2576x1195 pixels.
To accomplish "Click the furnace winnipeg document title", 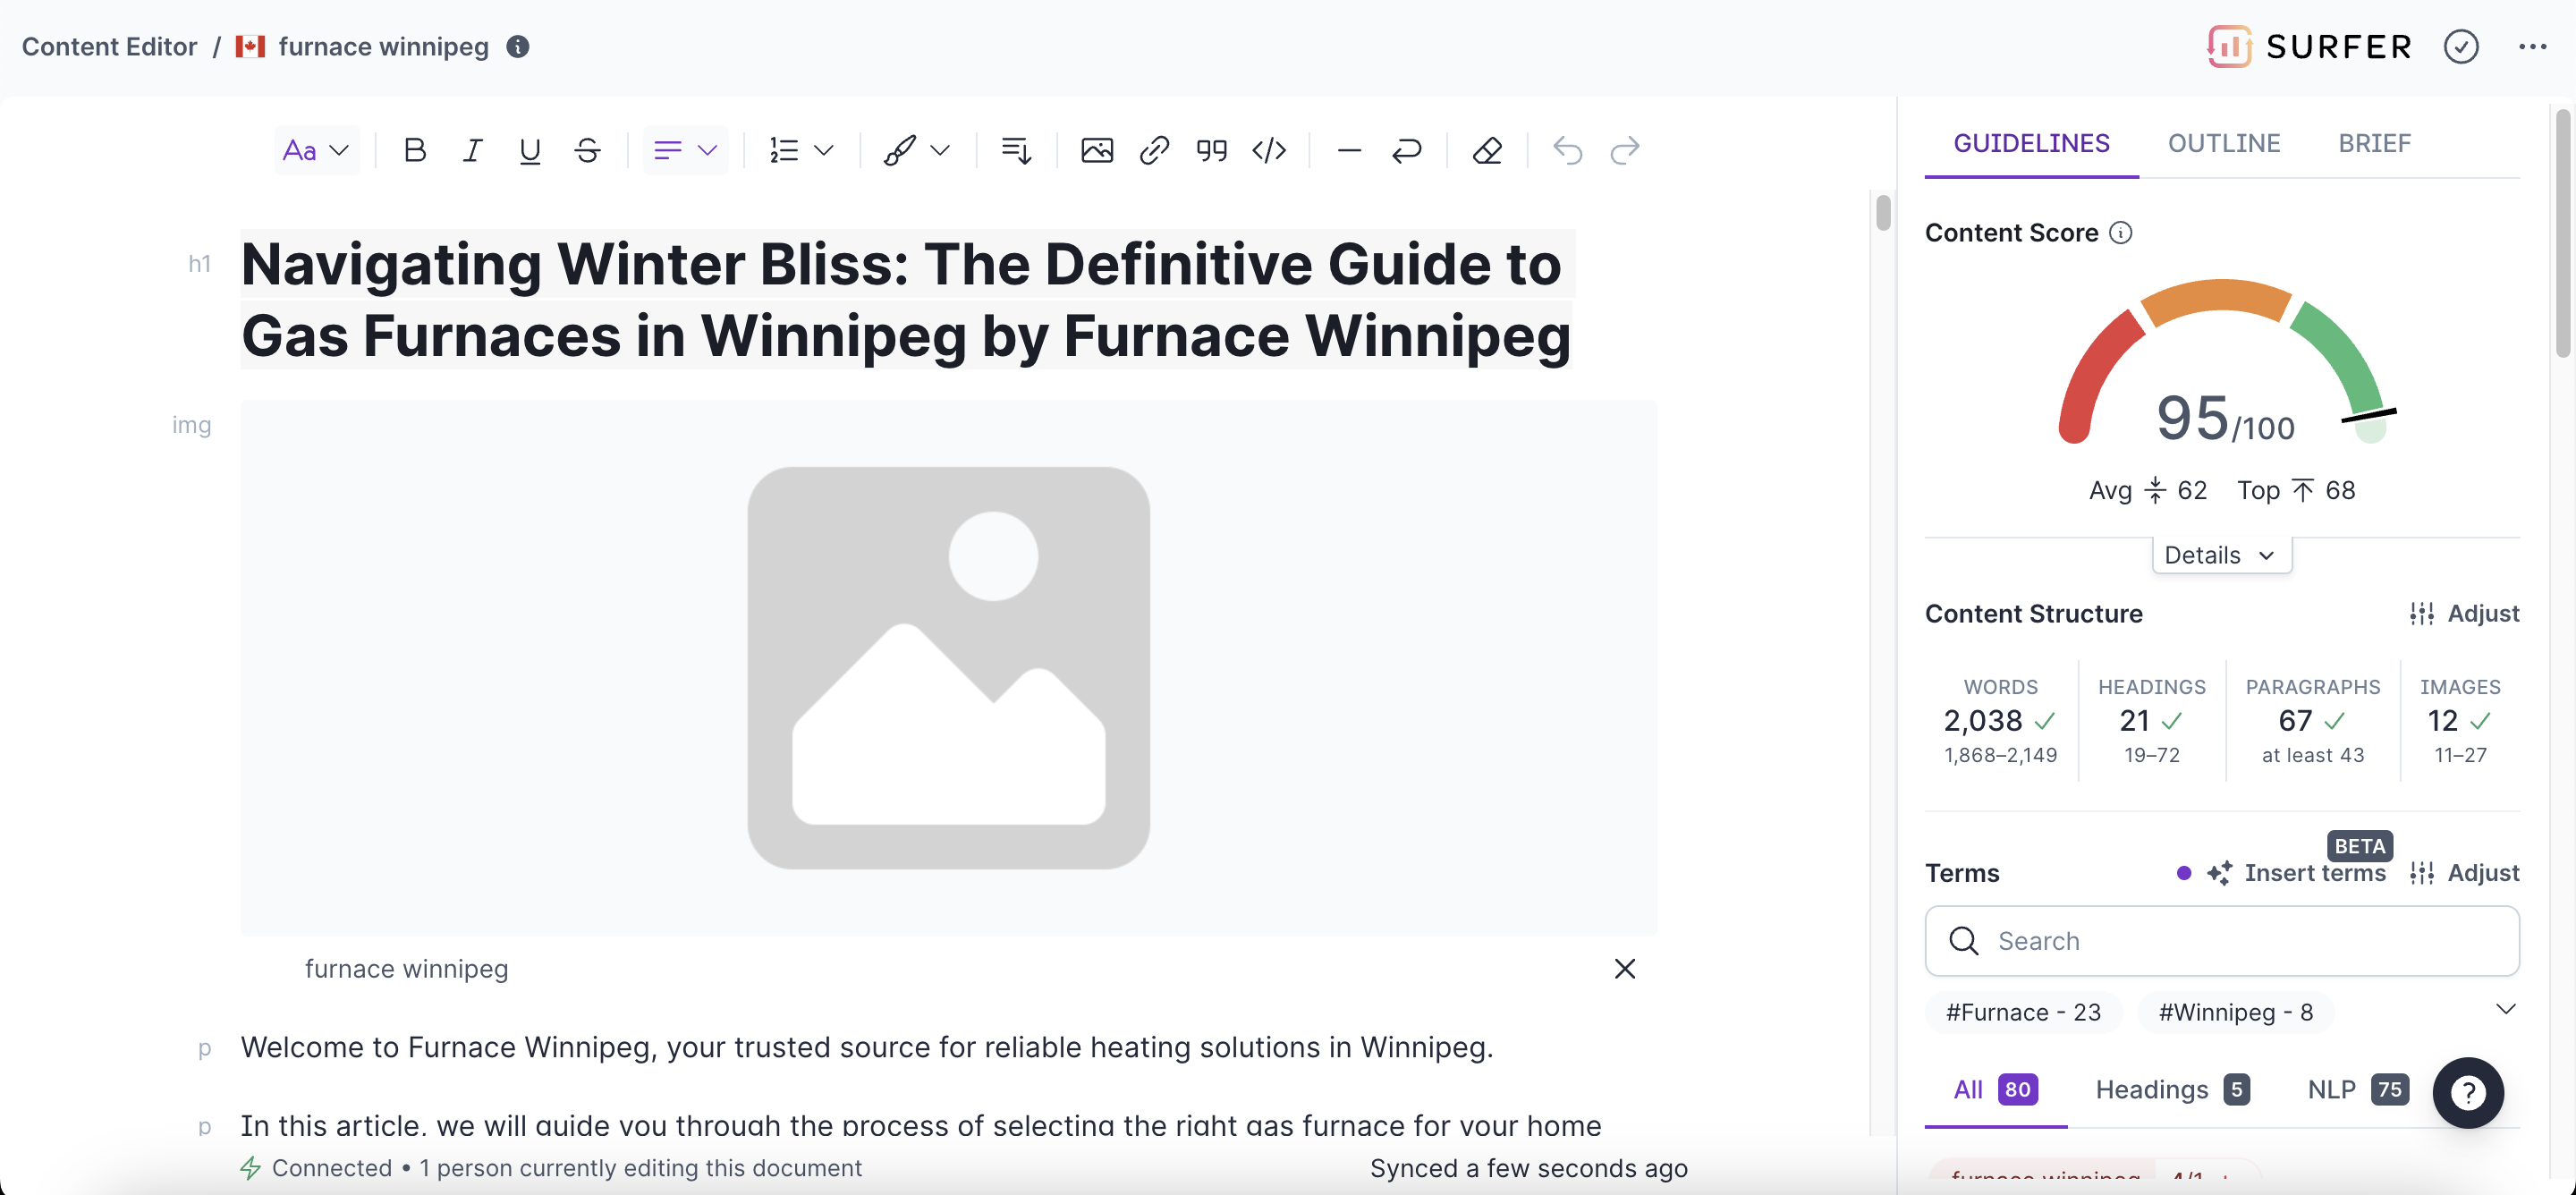I will (383, 47).
